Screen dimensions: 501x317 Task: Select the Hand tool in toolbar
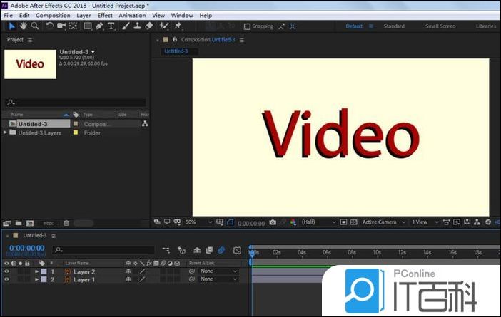pos(23,26)
